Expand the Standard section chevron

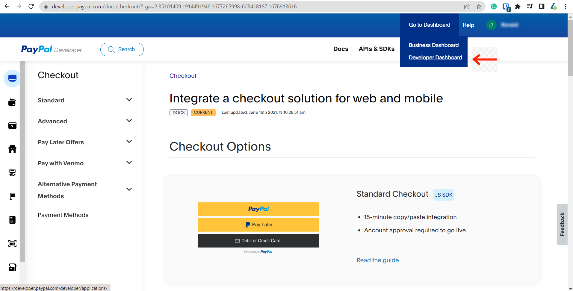pyautogui.click(x=129, y=100)
